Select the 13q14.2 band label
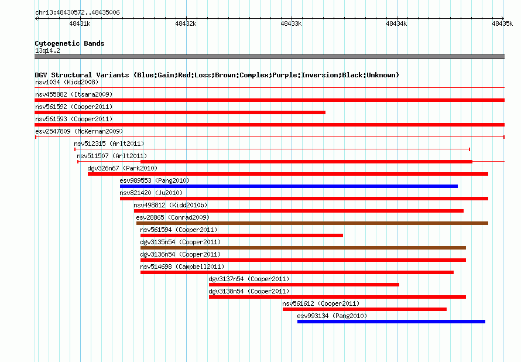This screenshot has width=521, height=362. pos(47,50)
